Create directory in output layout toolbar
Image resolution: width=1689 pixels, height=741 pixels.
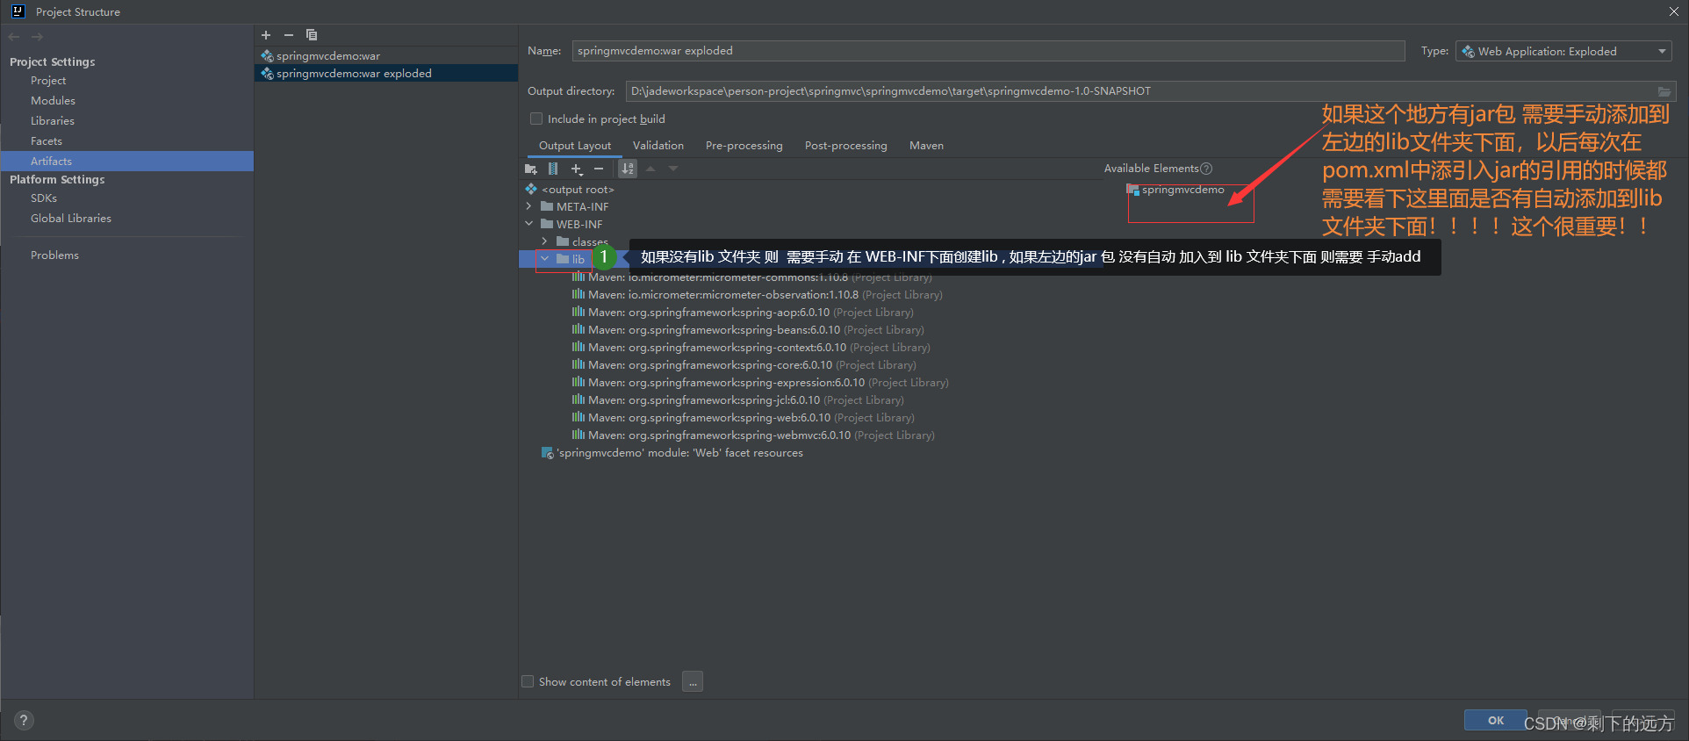[x=531, y=169]
